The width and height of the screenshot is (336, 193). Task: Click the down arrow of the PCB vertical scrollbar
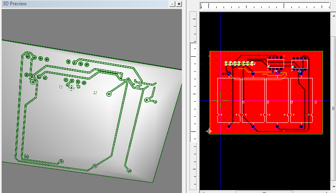pos(333,186)
